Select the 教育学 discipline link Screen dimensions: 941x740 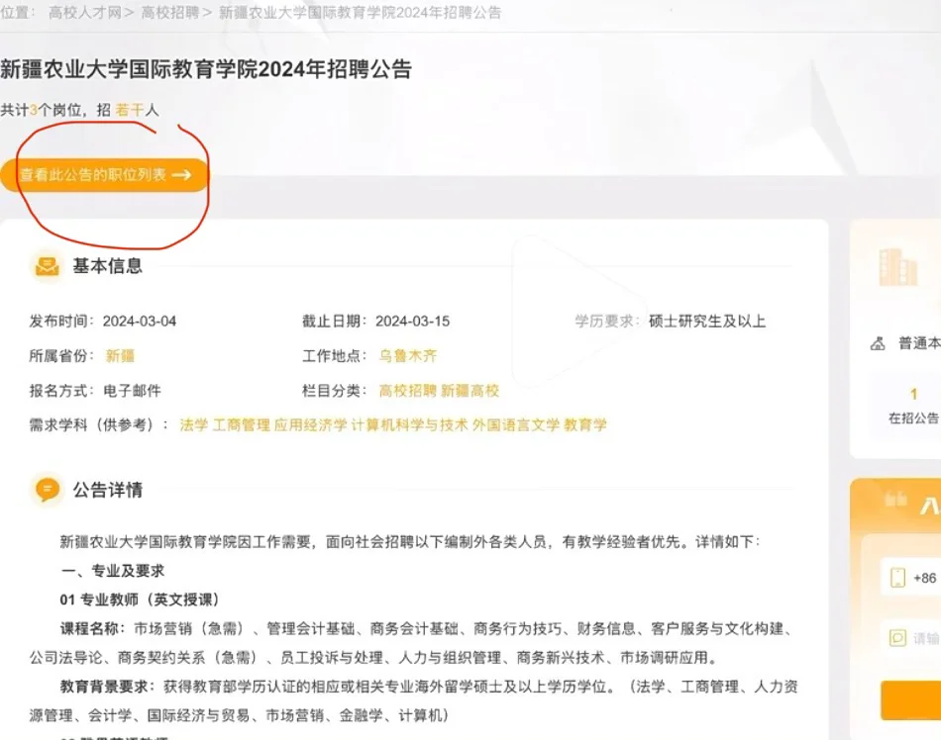(x=585, y=424)
